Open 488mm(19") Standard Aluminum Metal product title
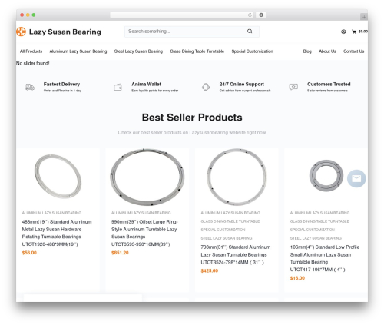The image size is (384, 325). 57,233
